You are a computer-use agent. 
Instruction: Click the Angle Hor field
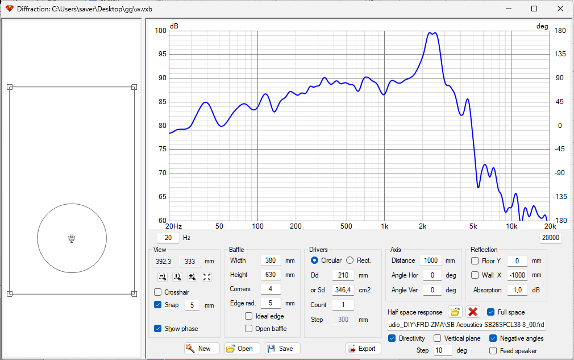point(432,275)
